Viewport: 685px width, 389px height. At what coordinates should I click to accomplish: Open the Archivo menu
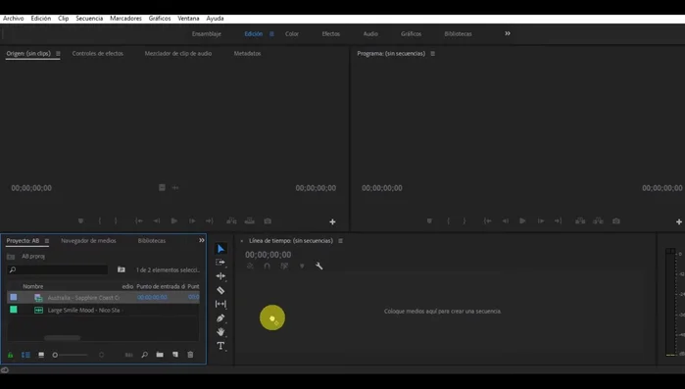click(x=14, y=19)
